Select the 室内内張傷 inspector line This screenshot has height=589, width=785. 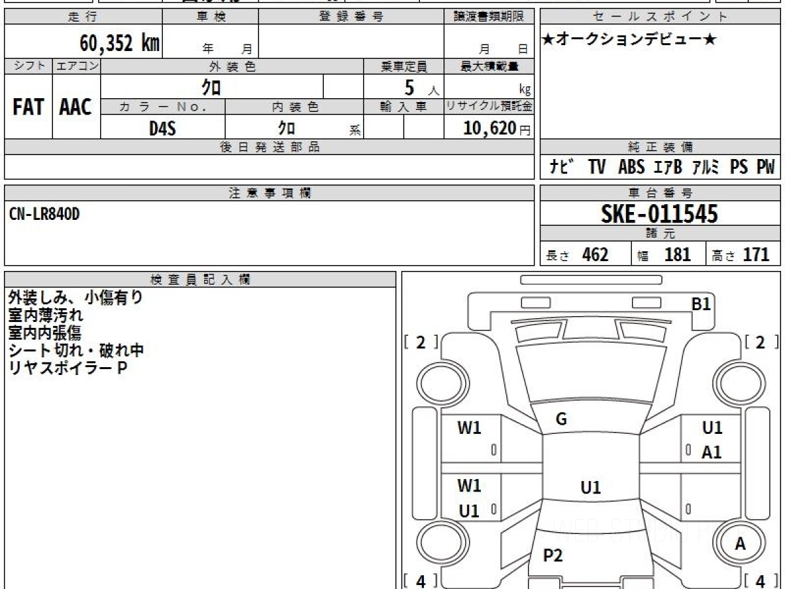pyautogui.click(x=45, y=333)
